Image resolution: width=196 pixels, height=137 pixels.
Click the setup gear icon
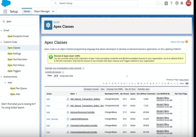[x=177, y=3]
